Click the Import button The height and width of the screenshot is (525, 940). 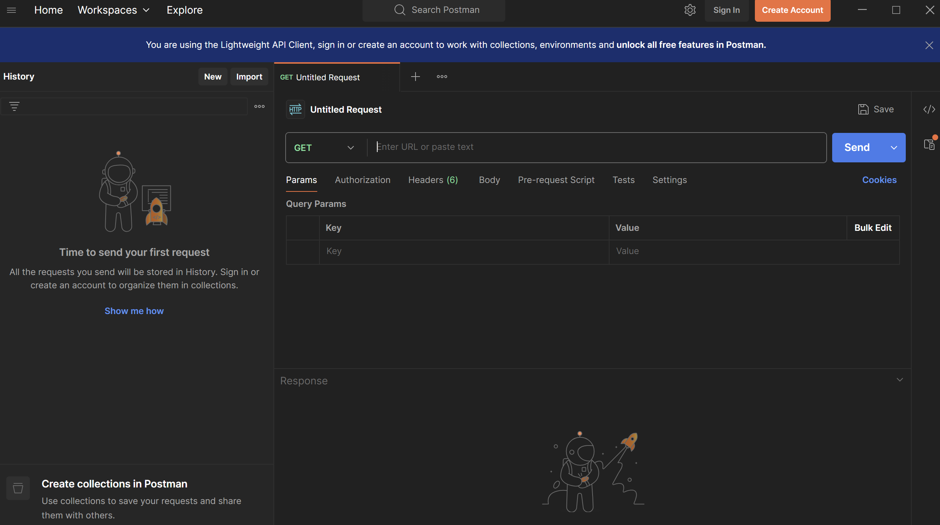click(249, 77)
